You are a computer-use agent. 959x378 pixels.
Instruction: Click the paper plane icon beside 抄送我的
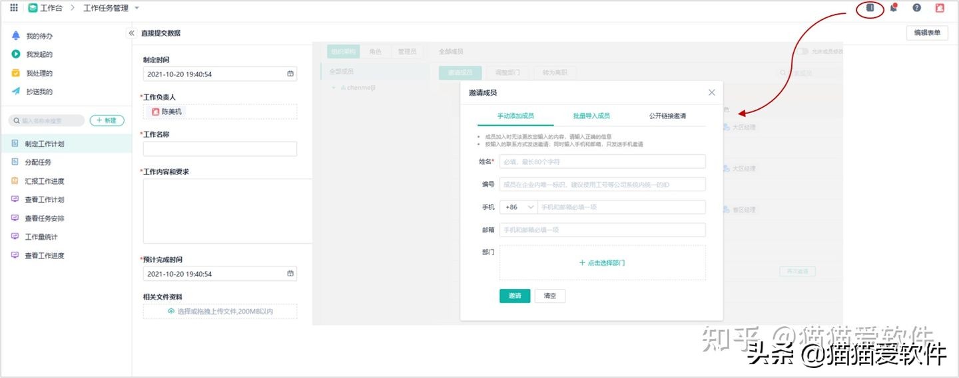15,92
